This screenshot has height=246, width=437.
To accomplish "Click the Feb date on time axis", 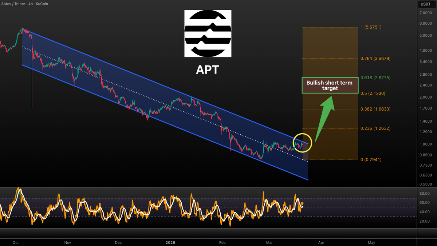I will pos(223,242).
